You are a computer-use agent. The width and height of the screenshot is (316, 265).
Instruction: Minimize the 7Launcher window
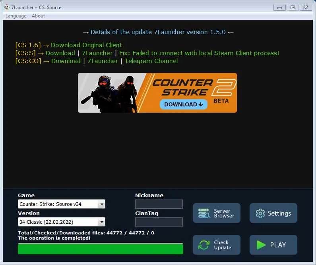tap(279, 8)
